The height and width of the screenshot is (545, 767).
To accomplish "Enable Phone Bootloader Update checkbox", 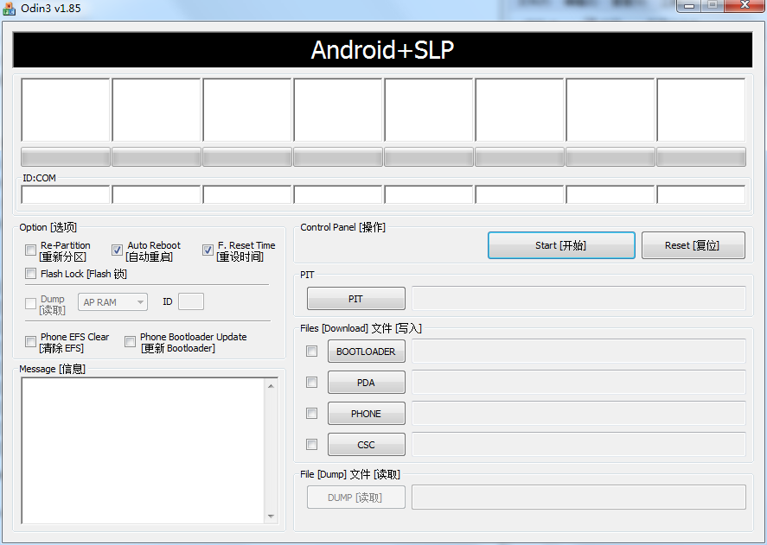I will tap(131, 342).
